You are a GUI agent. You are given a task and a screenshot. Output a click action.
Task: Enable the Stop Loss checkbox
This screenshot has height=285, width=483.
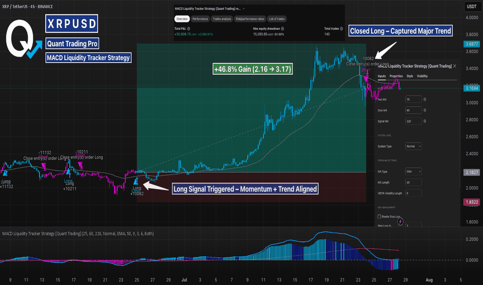pos(379,217)
